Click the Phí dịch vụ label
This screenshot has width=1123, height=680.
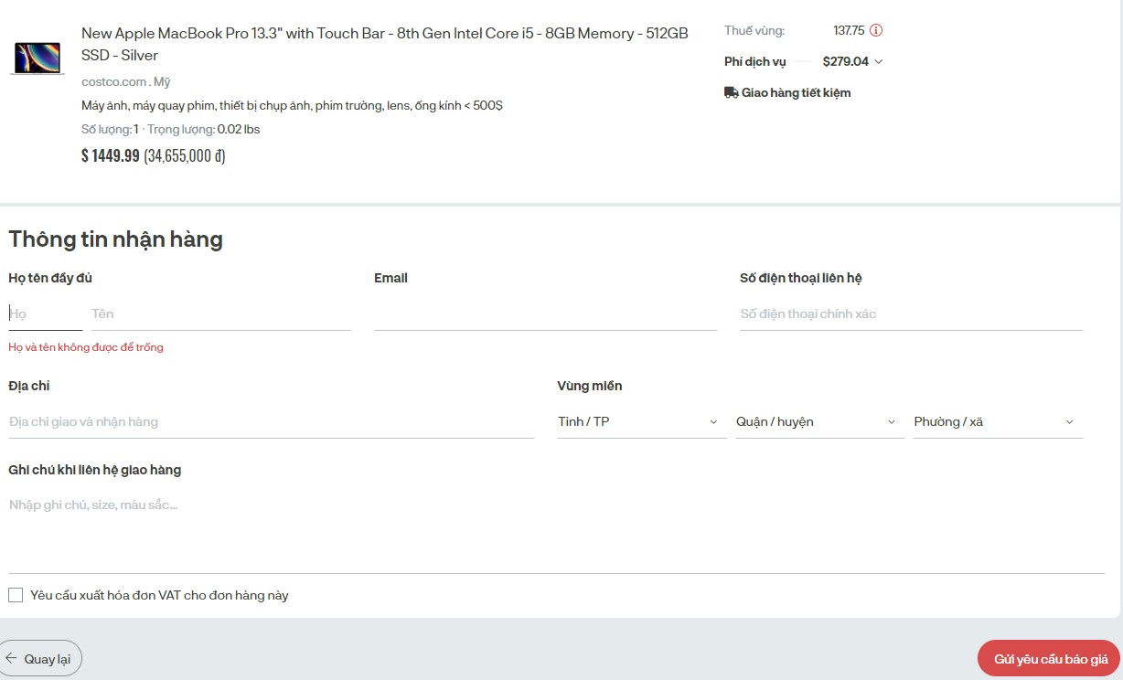(755, 62)
